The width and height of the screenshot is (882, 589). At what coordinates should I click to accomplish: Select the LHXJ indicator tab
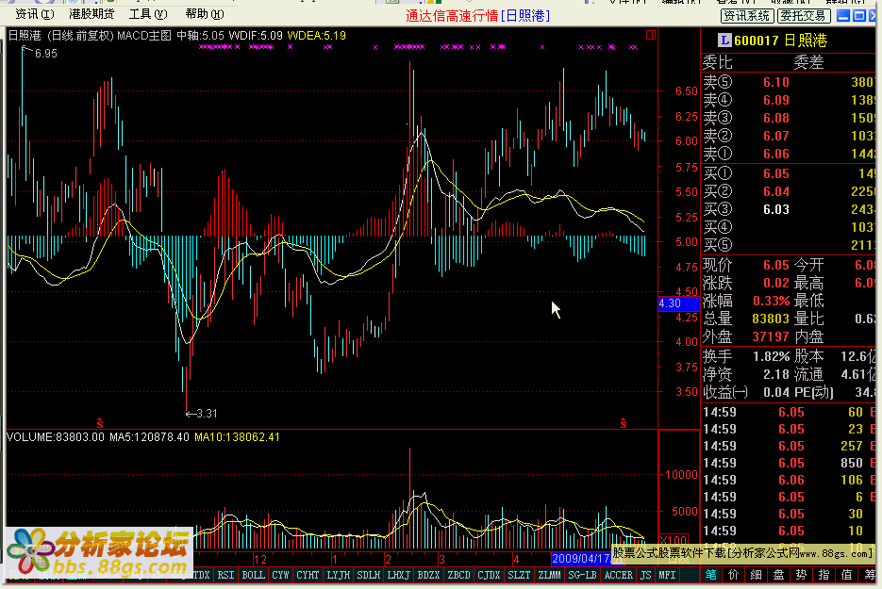tap(398, 575)
